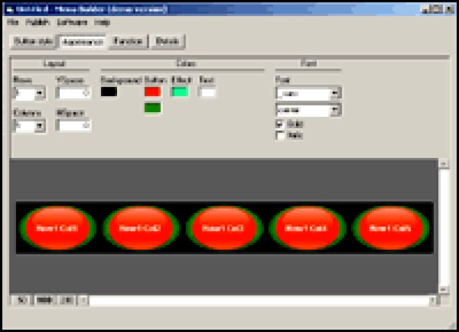Click the application icon in title bar

(x=10, y=9)
